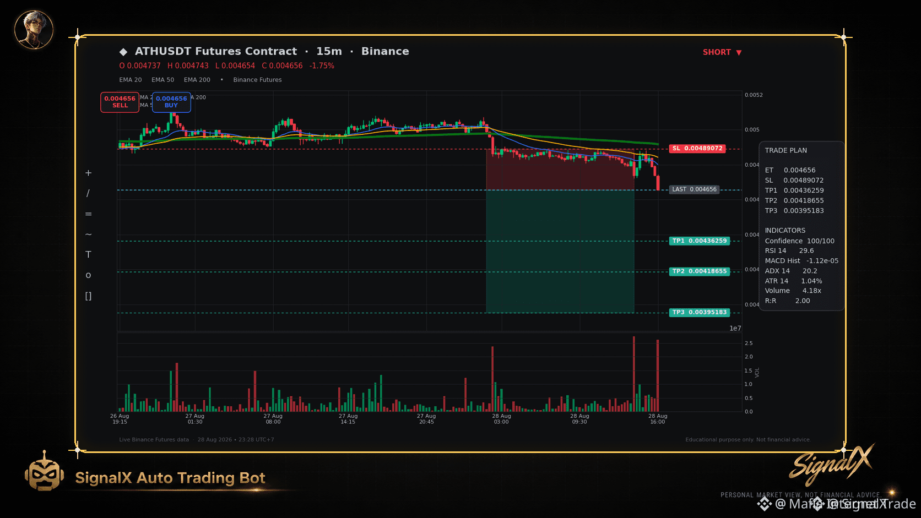The height and width of the screenshot is (518, 921).
Task: Click the 15m timeframe label
Action: (329, 51)
